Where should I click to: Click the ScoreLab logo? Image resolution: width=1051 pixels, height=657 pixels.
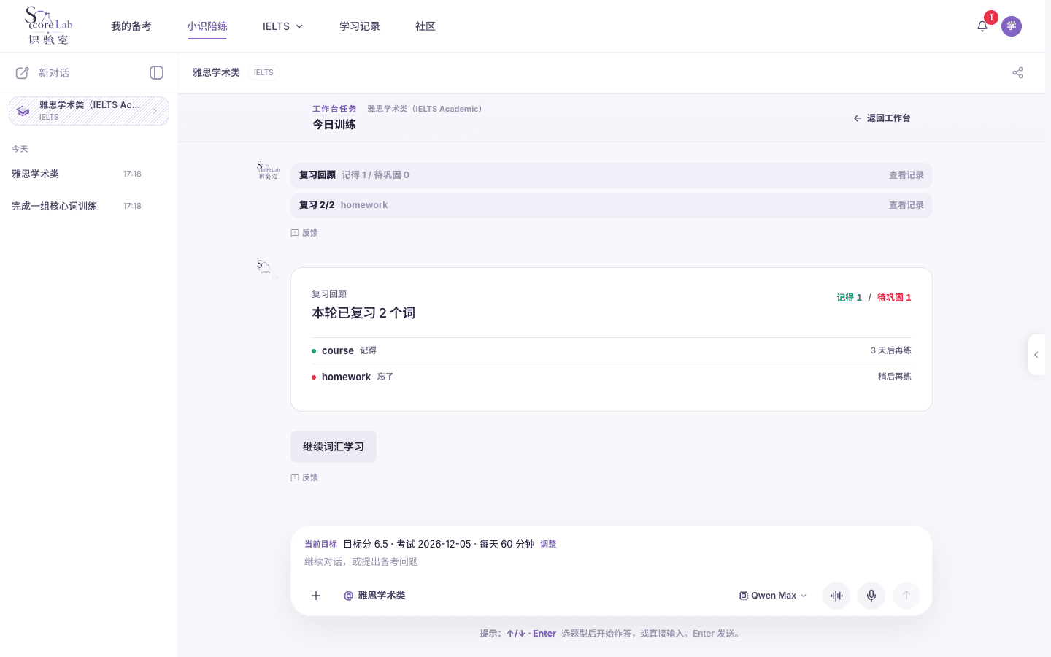pos(48,26)
